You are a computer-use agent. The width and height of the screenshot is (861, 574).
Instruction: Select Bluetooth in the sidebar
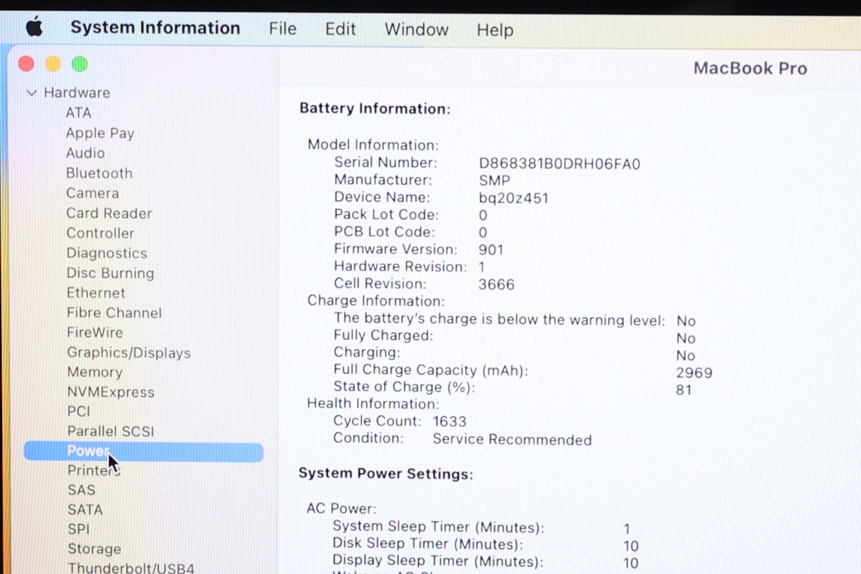[99, 173]
